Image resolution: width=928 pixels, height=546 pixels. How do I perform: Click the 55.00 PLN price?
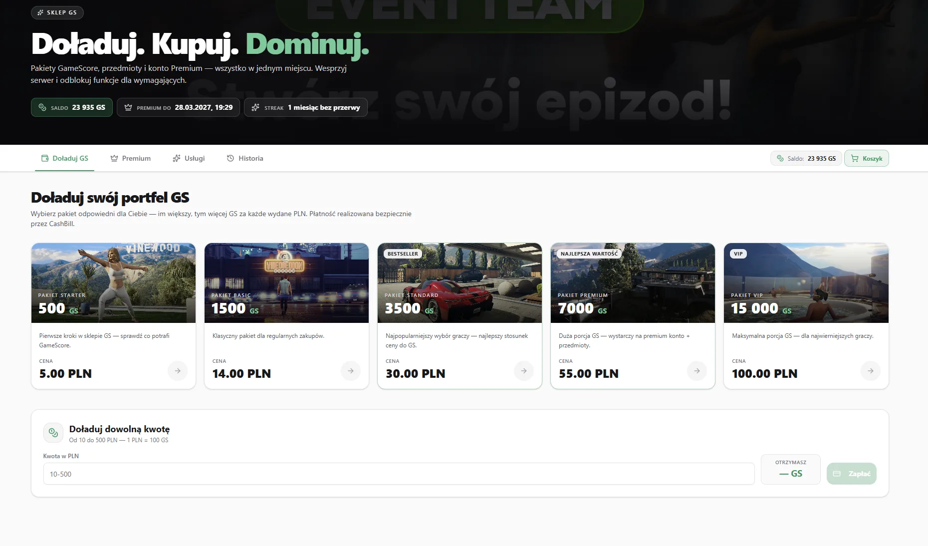click(x=589, y=374)
